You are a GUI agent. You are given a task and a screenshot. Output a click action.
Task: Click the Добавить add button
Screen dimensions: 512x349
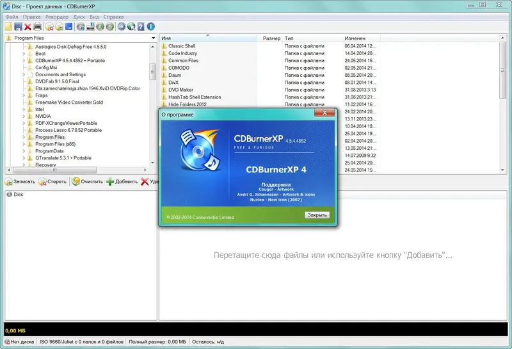(122, 182)
